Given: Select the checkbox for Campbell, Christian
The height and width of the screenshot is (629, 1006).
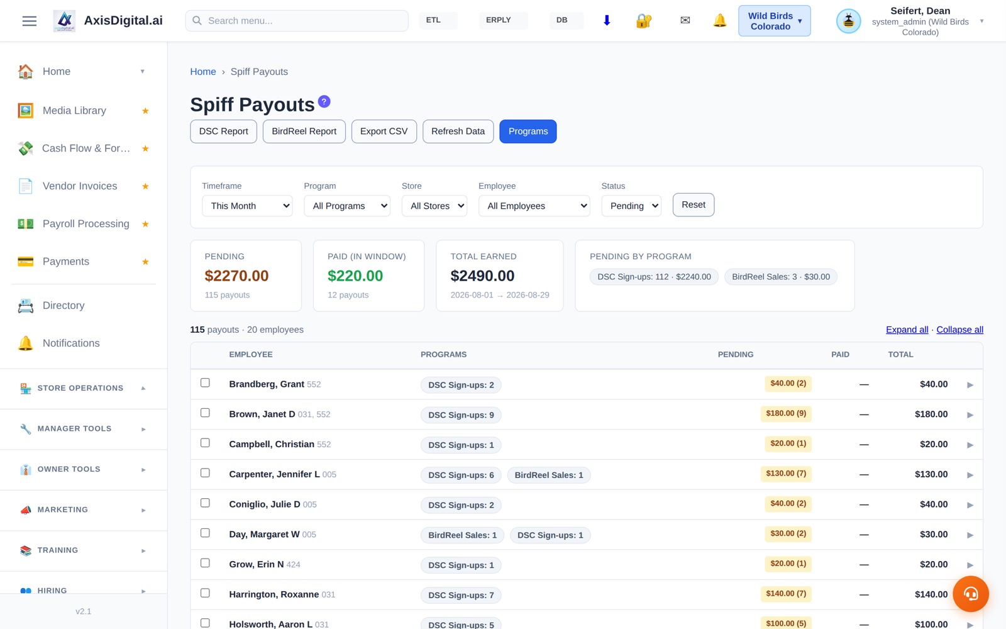Looking at the screenshot, I should [x=205, y=443].
